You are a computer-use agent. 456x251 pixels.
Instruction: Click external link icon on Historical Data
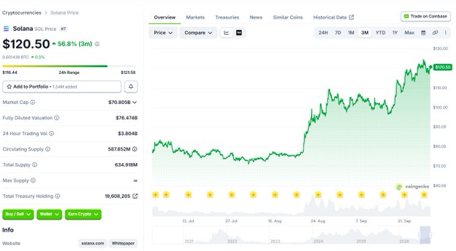pos(351,17)
